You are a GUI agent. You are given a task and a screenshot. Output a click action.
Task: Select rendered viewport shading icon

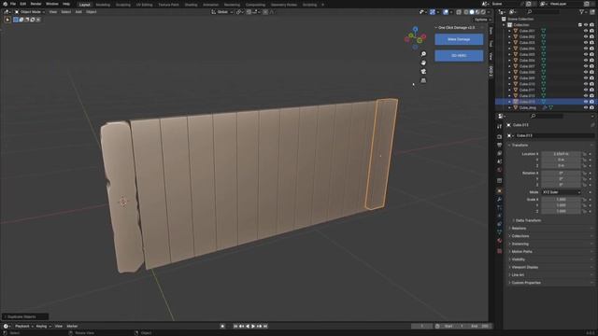[483, 12]
